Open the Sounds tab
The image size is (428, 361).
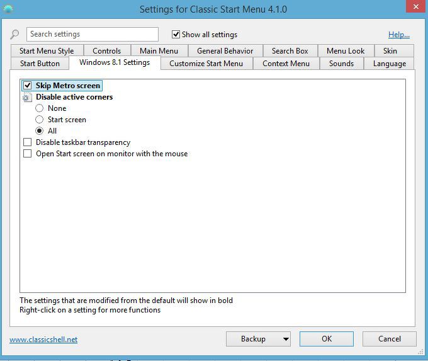[x=342, y=64]
